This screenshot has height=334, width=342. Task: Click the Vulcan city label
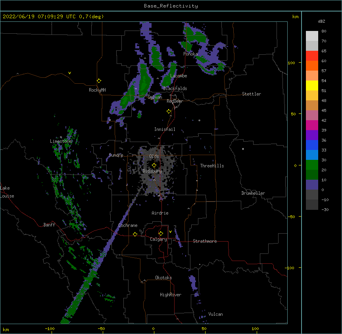point(215,314)
